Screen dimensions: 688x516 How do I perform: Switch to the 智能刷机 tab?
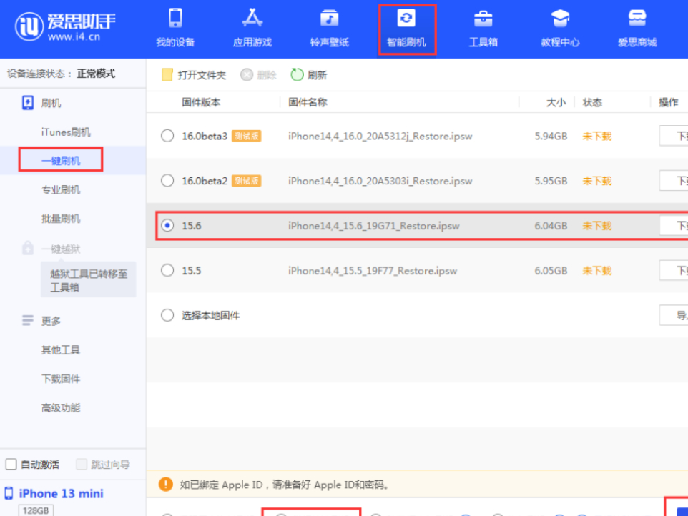tap(406, 29)
